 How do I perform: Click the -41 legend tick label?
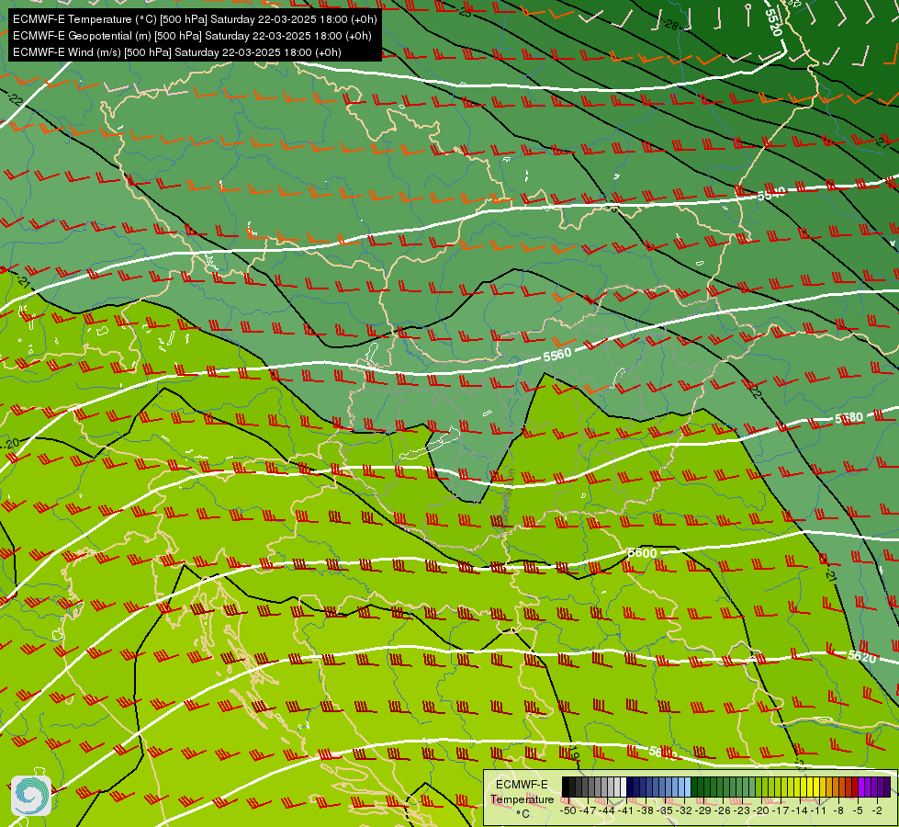coord(626,810)
